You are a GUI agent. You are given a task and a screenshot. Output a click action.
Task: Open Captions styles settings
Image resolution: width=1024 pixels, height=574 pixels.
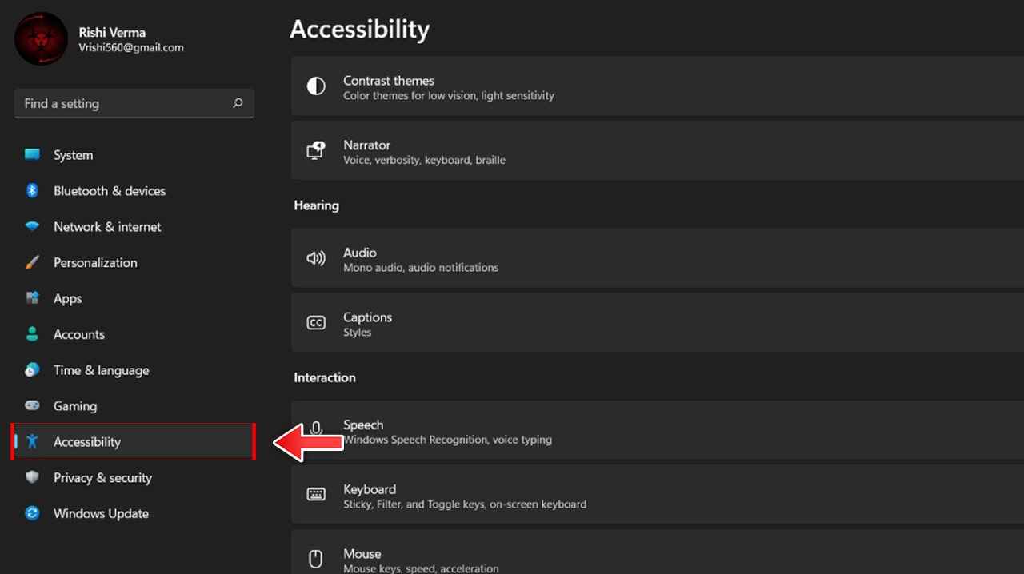(658, 323)
